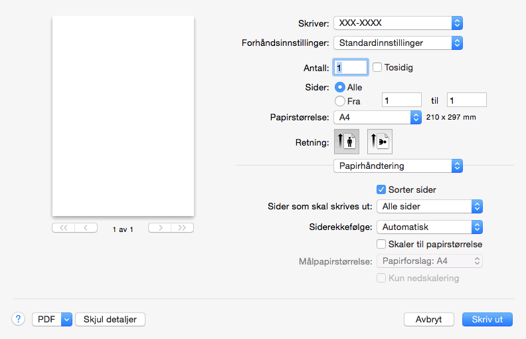Open Siderekkefølge Automatisk menu
Image resolution: width=526 pixels, height=339 pixels.
[429, 227]
